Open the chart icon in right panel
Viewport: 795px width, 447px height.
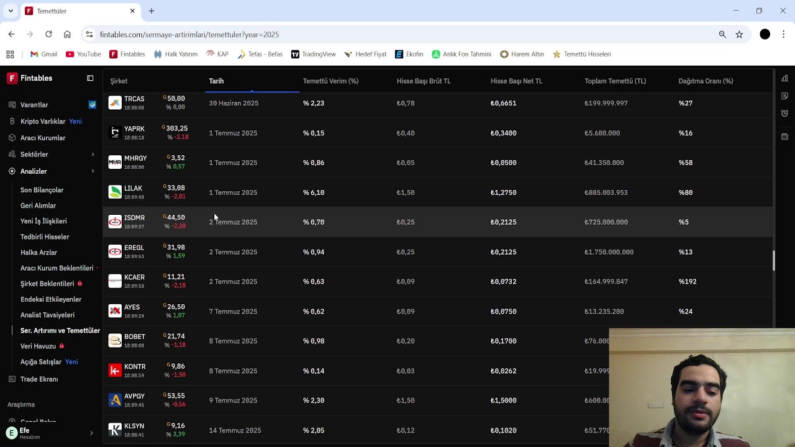[785, 78]
